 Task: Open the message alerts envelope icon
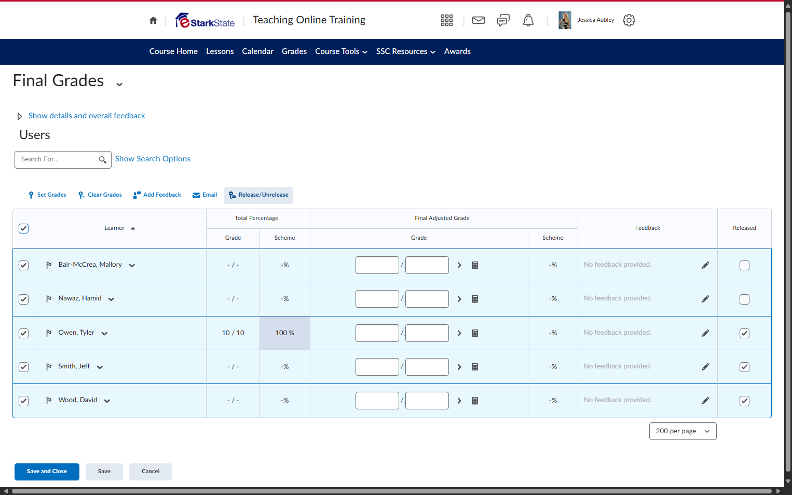[x=479, y=20]
